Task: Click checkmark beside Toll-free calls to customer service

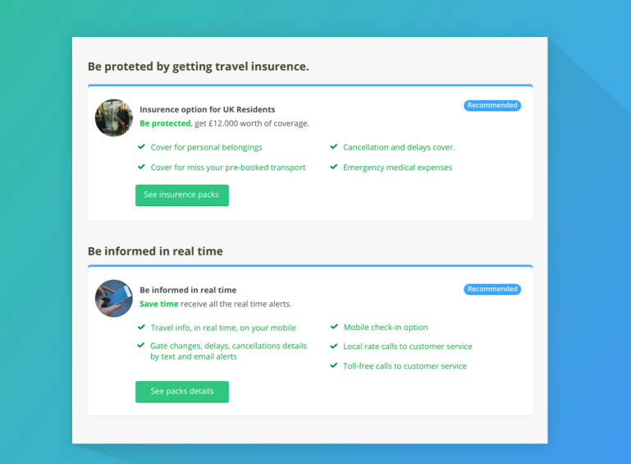Action: tap(334, 365)
